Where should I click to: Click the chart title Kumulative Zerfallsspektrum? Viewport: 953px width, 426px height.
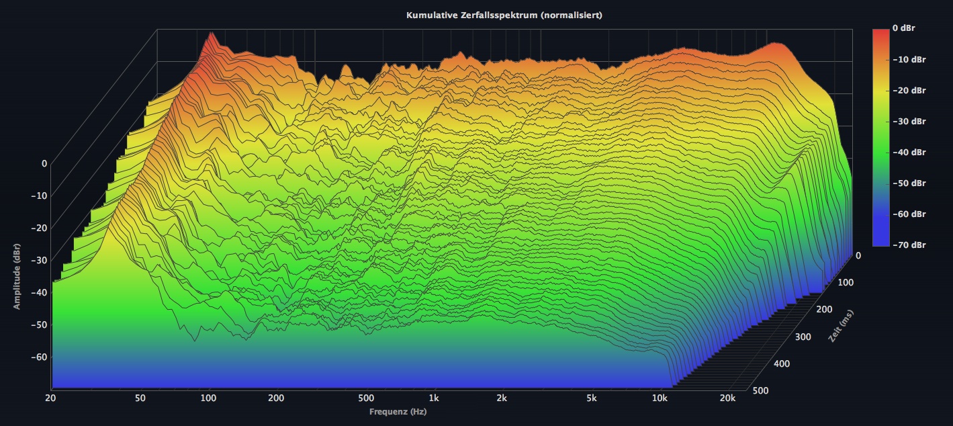tap(504, 15)
